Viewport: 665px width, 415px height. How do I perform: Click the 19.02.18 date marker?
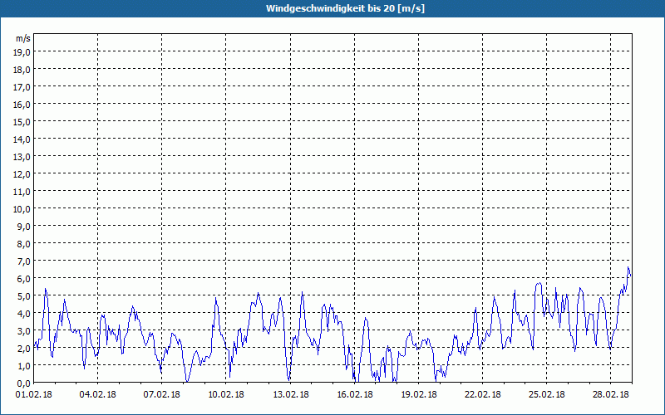pyautogui.click(x=419, y=394)
